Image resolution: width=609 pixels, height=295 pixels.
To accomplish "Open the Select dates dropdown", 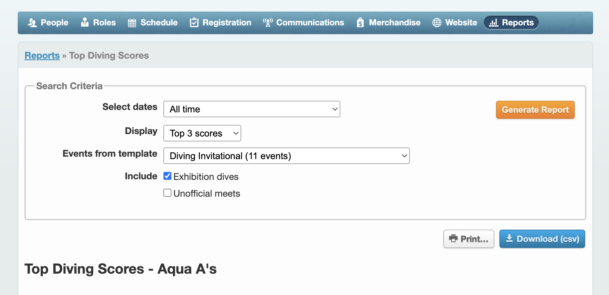I will point(252,109).
